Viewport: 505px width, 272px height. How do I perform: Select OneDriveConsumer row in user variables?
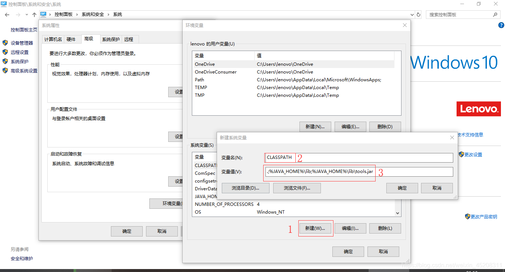tap(293, 72)
